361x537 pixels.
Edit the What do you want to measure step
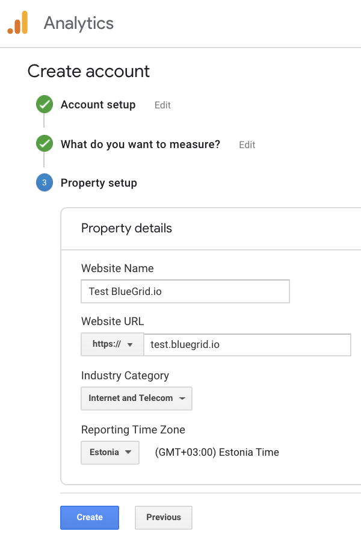247,145
